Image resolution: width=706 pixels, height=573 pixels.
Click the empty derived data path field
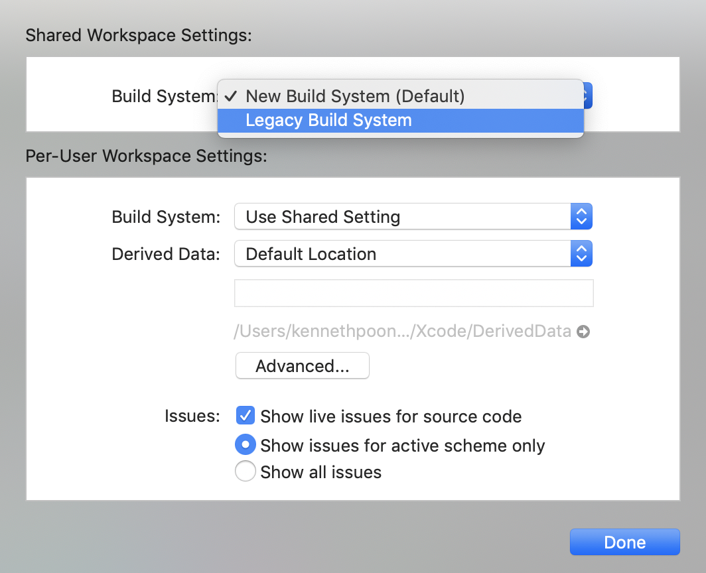point(414,293)
